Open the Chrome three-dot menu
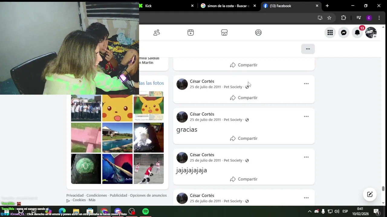Image resolution: width=387 pixels, height=217 pixels. pyautogui.click(x=379, y=18)
